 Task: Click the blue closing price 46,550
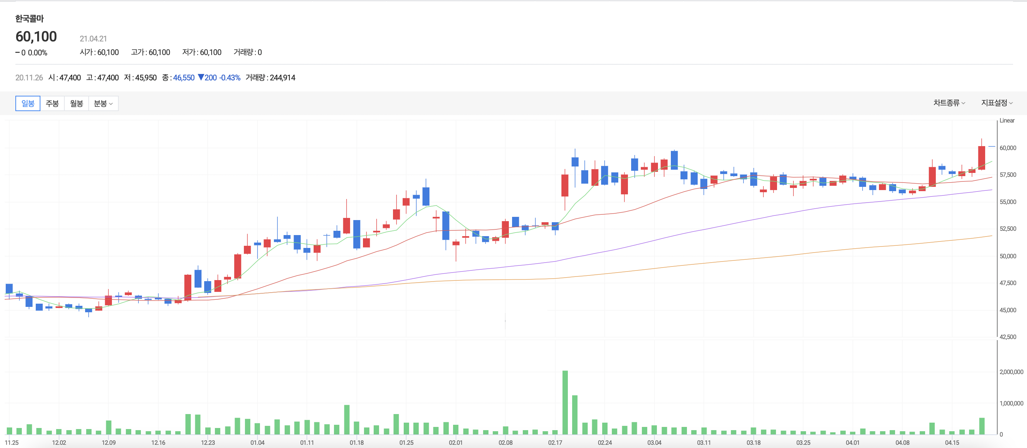(x=184, y=78)
